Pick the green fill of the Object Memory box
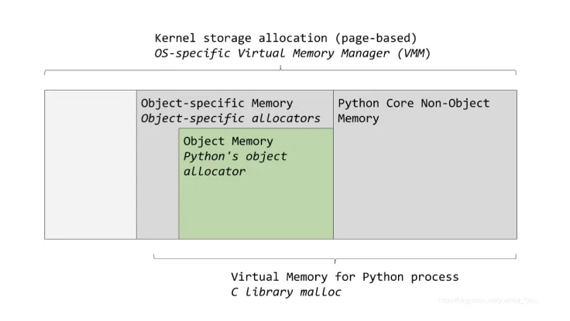Screen dimensions: 570x321 256,209
